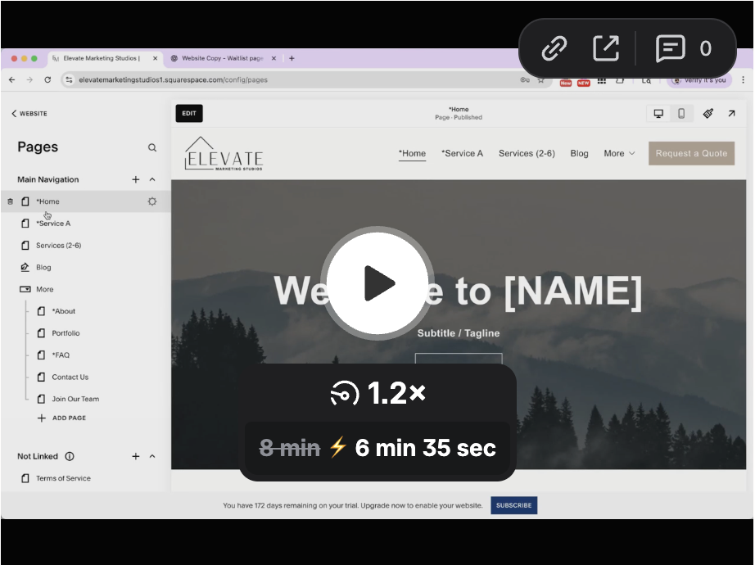Click the More folder icon in sidebar
This screenshot has width=755, height=565.
(25, 290)
